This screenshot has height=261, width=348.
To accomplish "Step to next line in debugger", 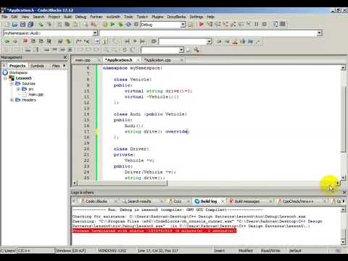I will coord(217,24).
